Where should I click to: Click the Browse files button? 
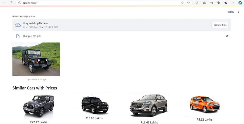(x=220, y=25)
